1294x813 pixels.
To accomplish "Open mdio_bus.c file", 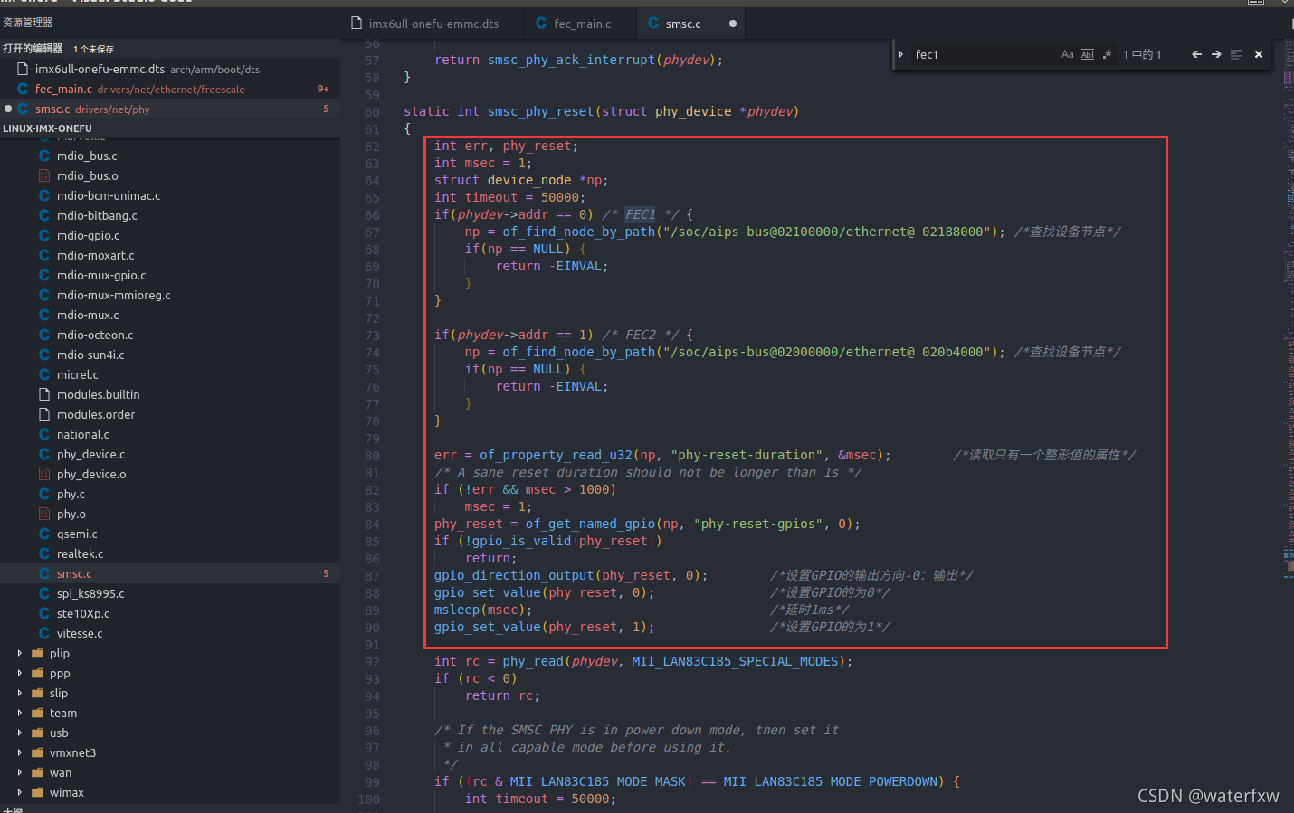I will [170, 156].
